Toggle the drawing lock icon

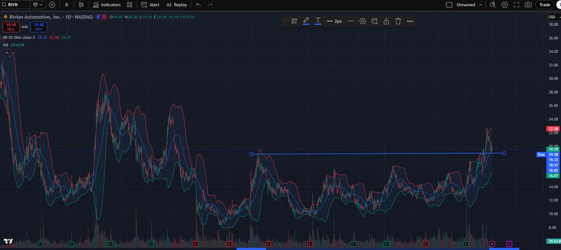click(386, 21)
